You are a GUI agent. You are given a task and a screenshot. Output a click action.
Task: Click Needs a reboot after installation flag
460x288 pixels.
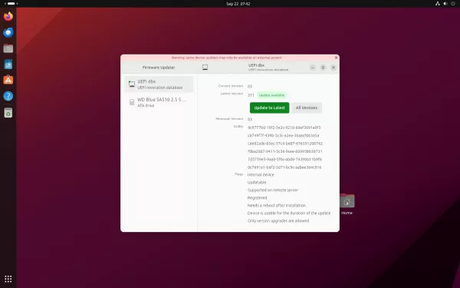coord(276,205)
